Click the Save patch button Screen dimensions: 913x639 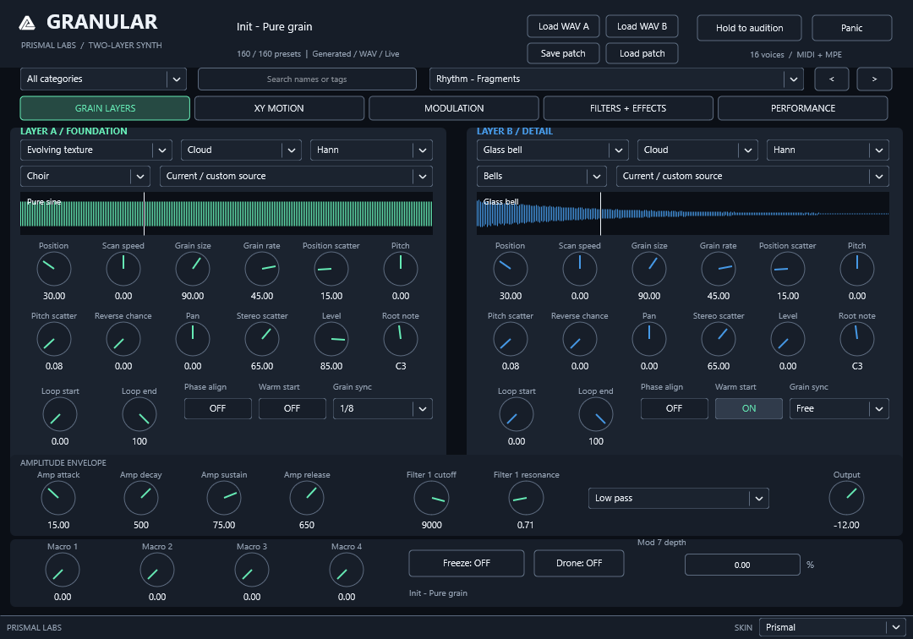click(x=563, y=53)
